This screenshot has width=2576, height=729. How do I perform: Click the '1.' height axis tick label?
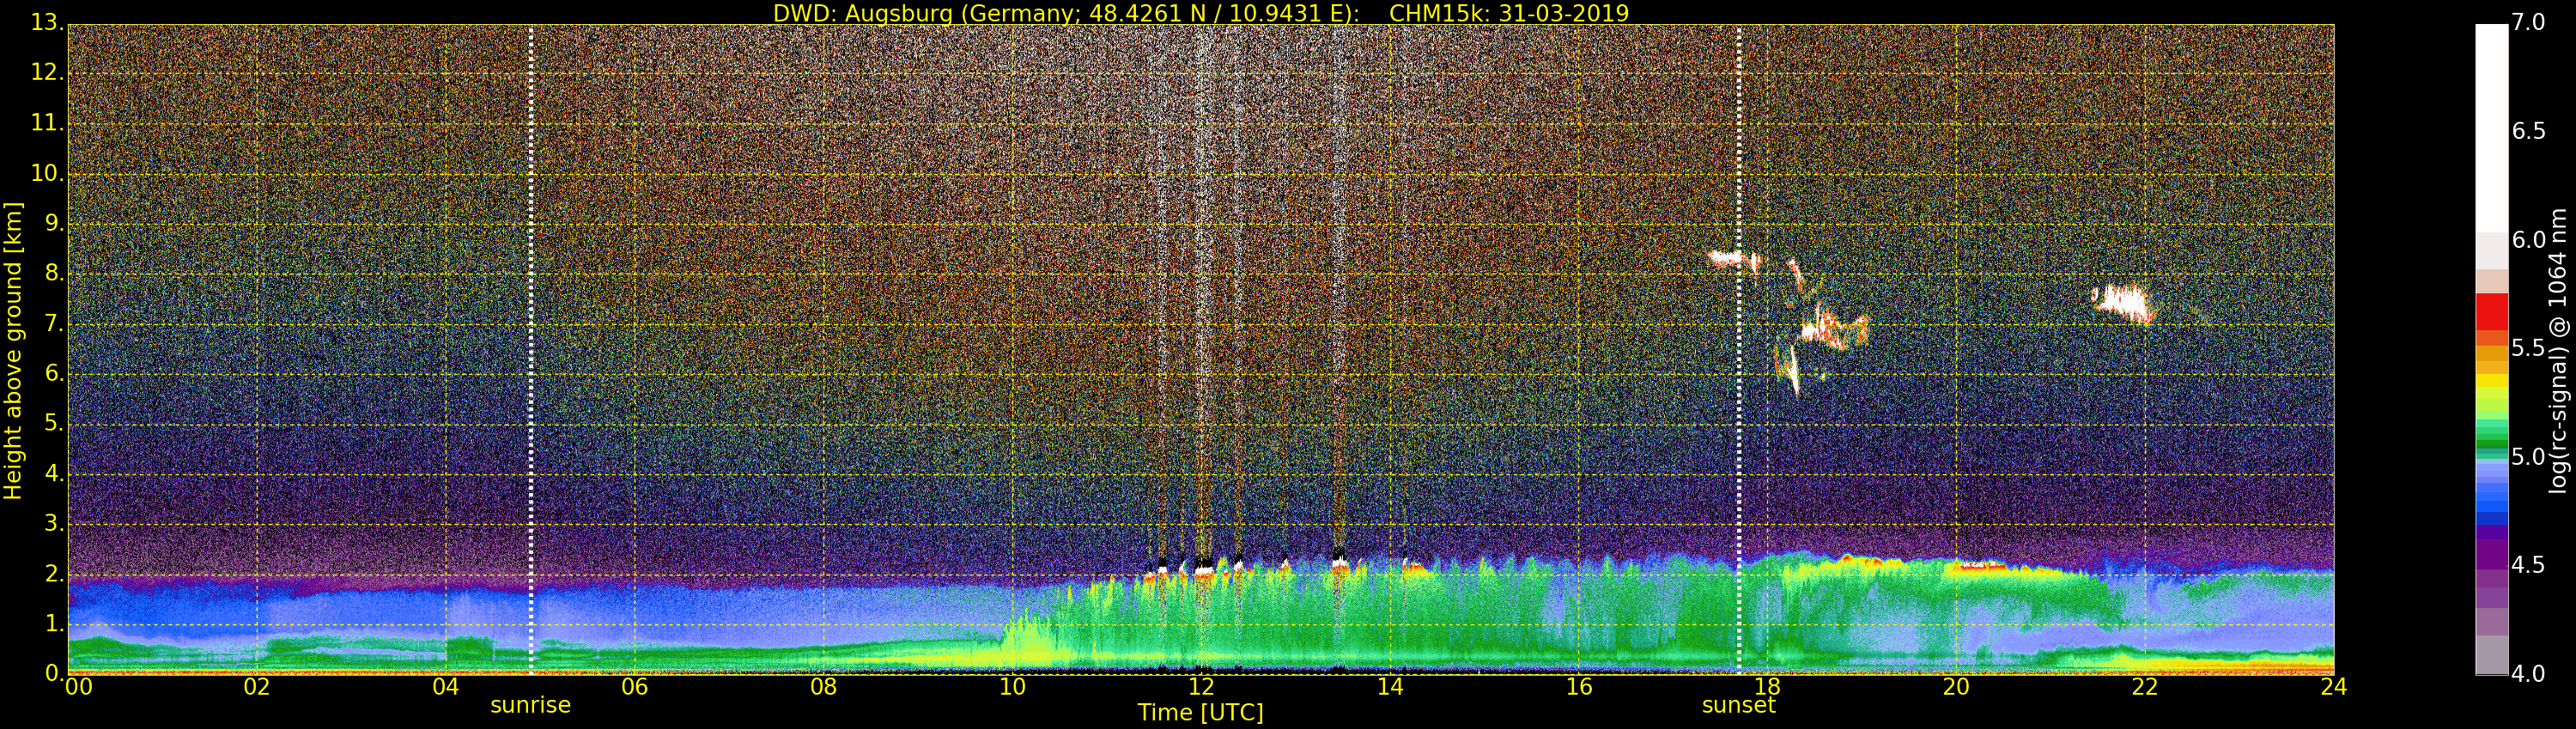pyautogui.click(x=54, y=624)
